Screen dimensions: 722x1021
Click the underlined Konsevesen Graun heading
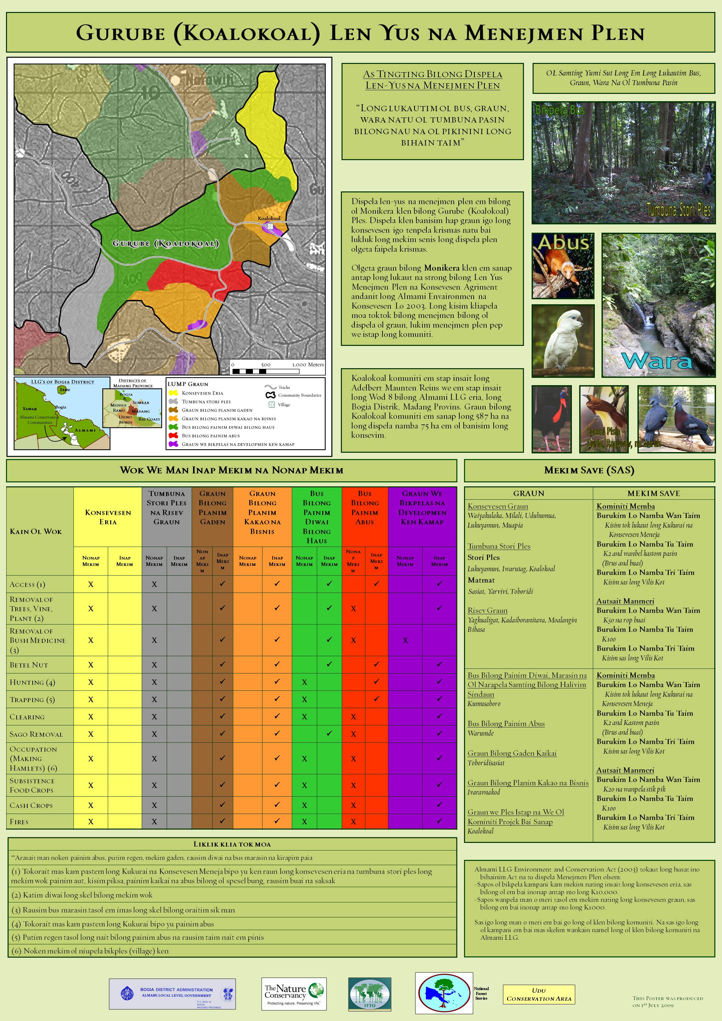pyautogui.click(x=498, y=506)
